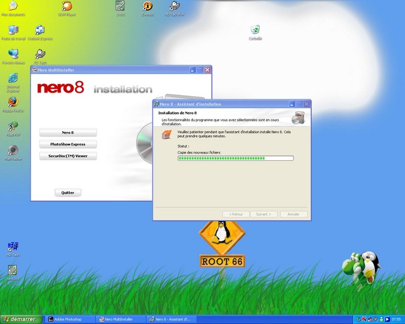Open the FlashFXP shortcut
This screenshot has width=405, height=324.
pyautogui.click(x=13, y=129)
